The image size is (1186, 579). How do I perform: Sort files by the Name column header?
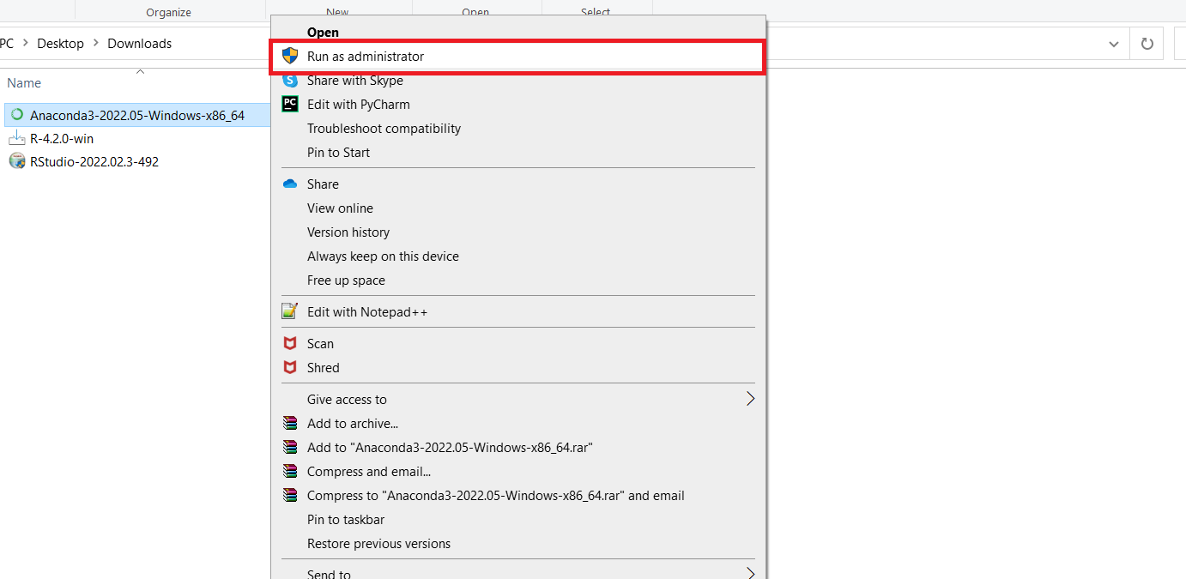pos(24,83)
